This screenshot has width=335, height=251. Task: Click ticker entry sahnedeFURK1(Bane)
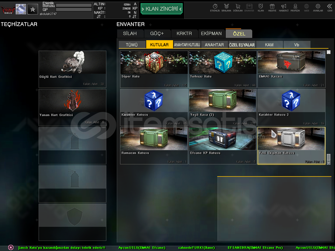pyautogui.click(x=196, y=248)
